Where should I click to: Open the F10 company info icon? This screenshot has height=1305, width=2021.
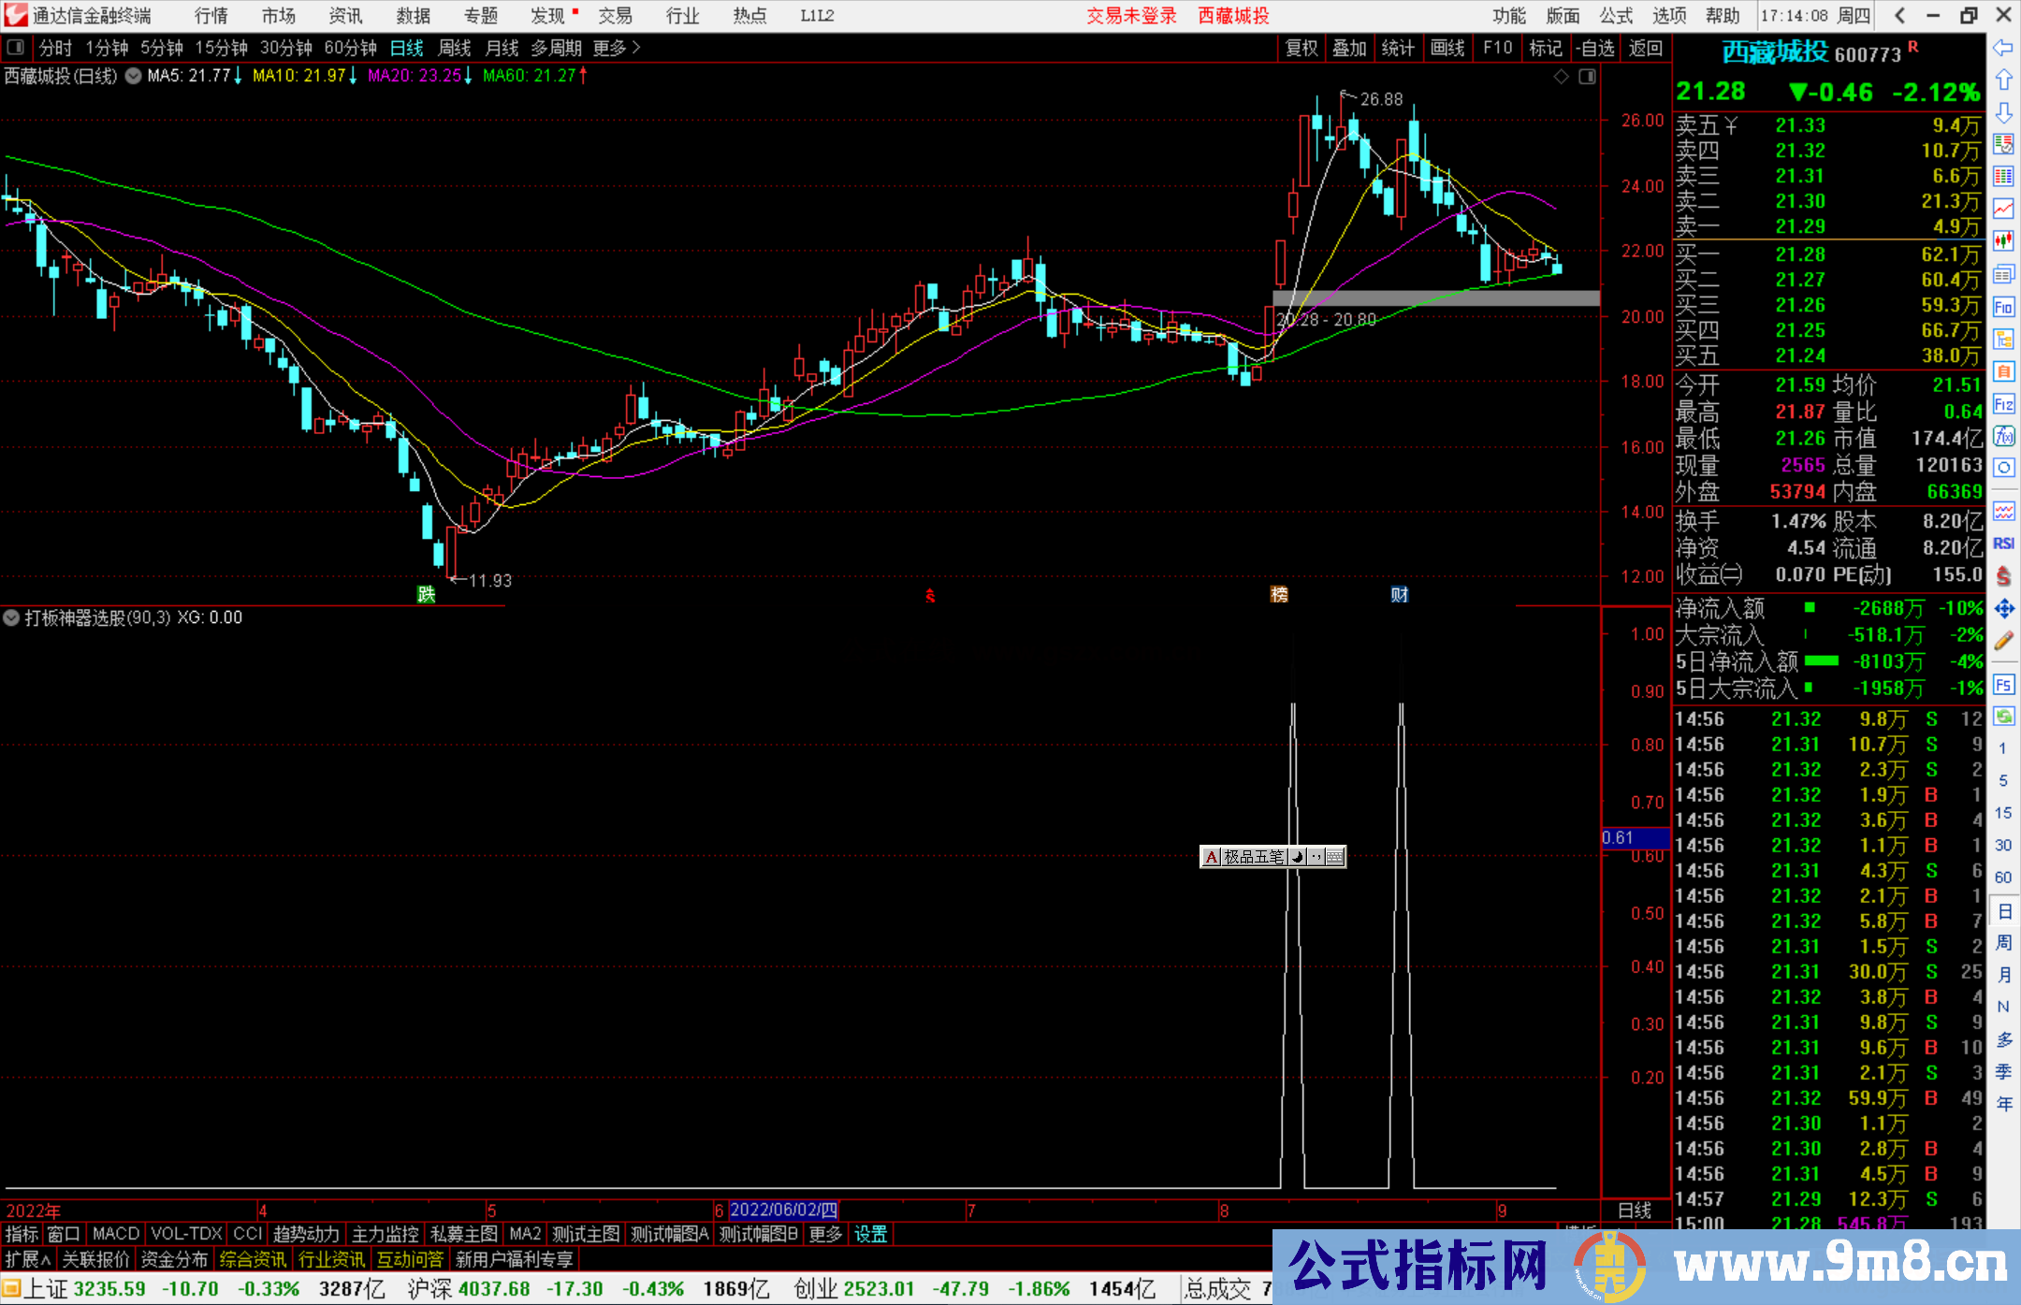pyautogui.click(x=2003, y=307)
